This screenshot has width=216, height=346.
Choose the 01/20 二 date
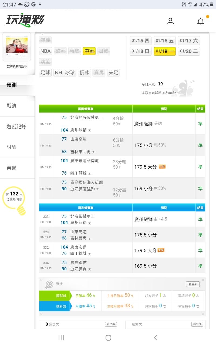(x=189, y=51)
